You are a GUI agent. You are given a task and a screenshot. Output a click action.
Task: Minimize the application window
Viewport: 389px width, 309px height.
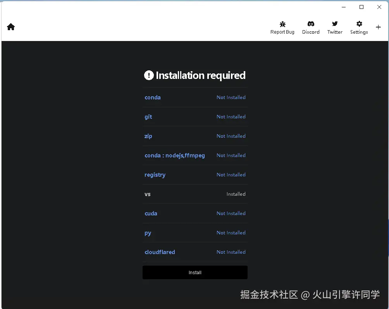pos(344,7)
